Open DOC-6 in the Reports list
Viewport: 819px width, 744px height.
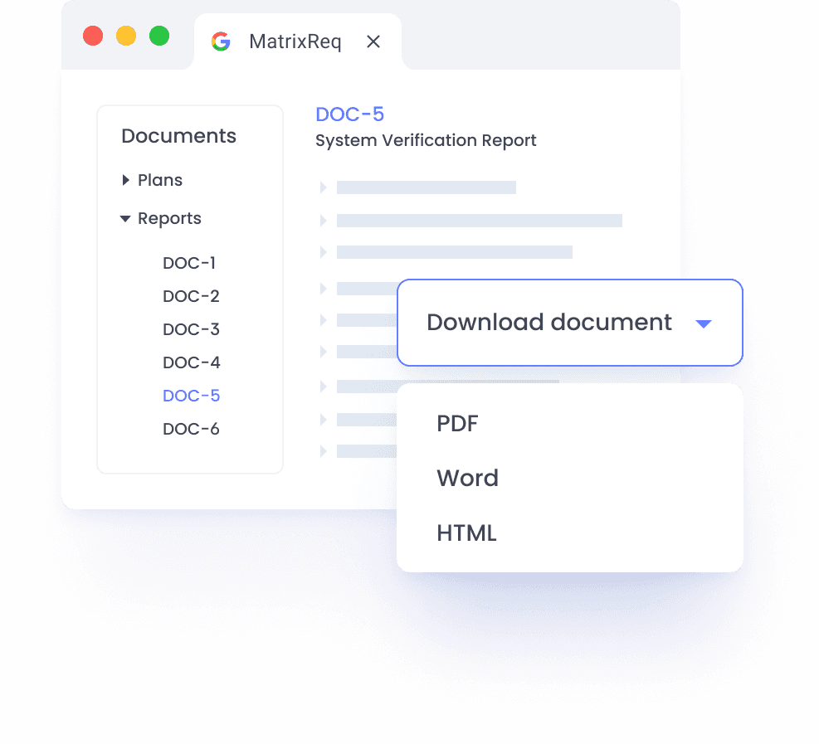[x=191, y=429]
